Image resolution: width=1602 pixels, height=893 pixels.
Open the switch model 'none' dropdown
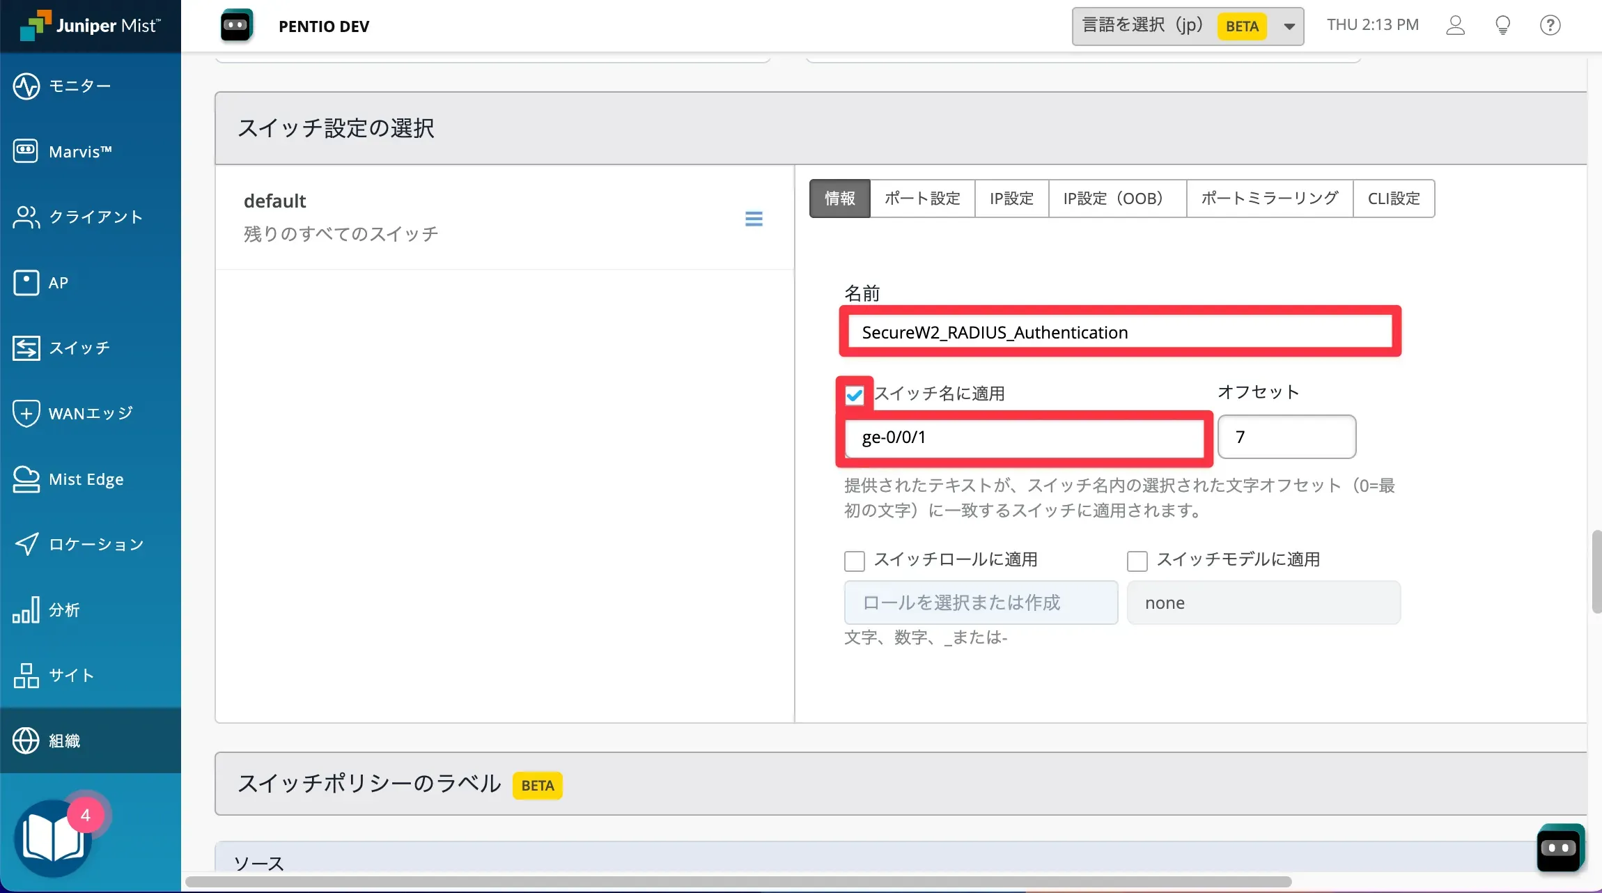pyautogui.click(x=1263, y=603)
